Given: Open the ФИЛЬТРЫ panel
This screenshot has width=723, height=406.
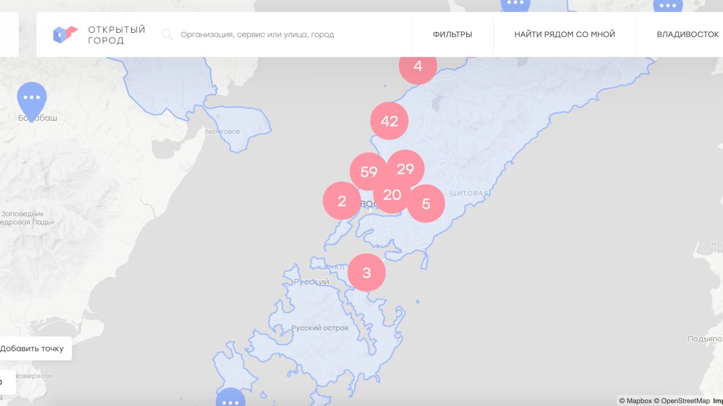Looking at the screenshot, I should pos(452,34).
